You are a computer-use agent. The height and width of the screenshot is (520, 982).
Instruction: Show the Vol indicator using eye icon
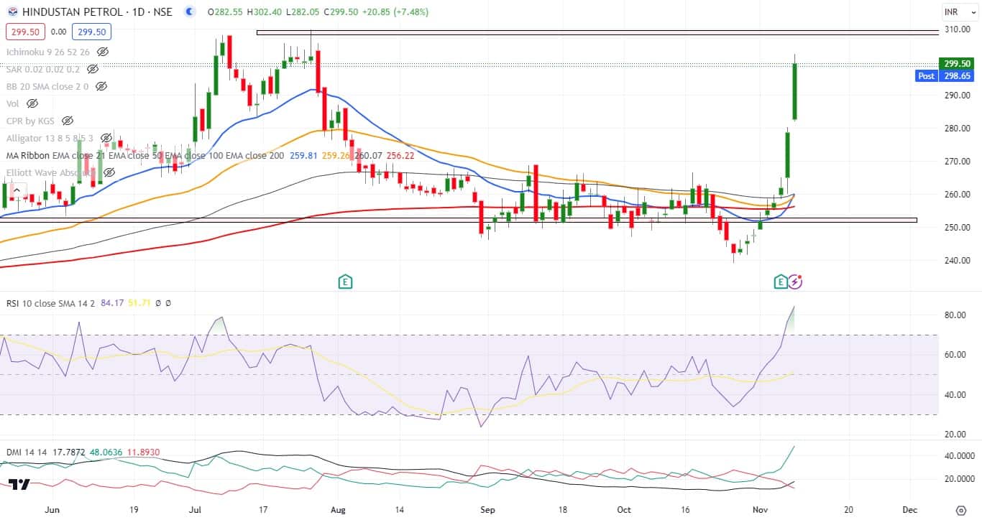[x=32, y=103]
